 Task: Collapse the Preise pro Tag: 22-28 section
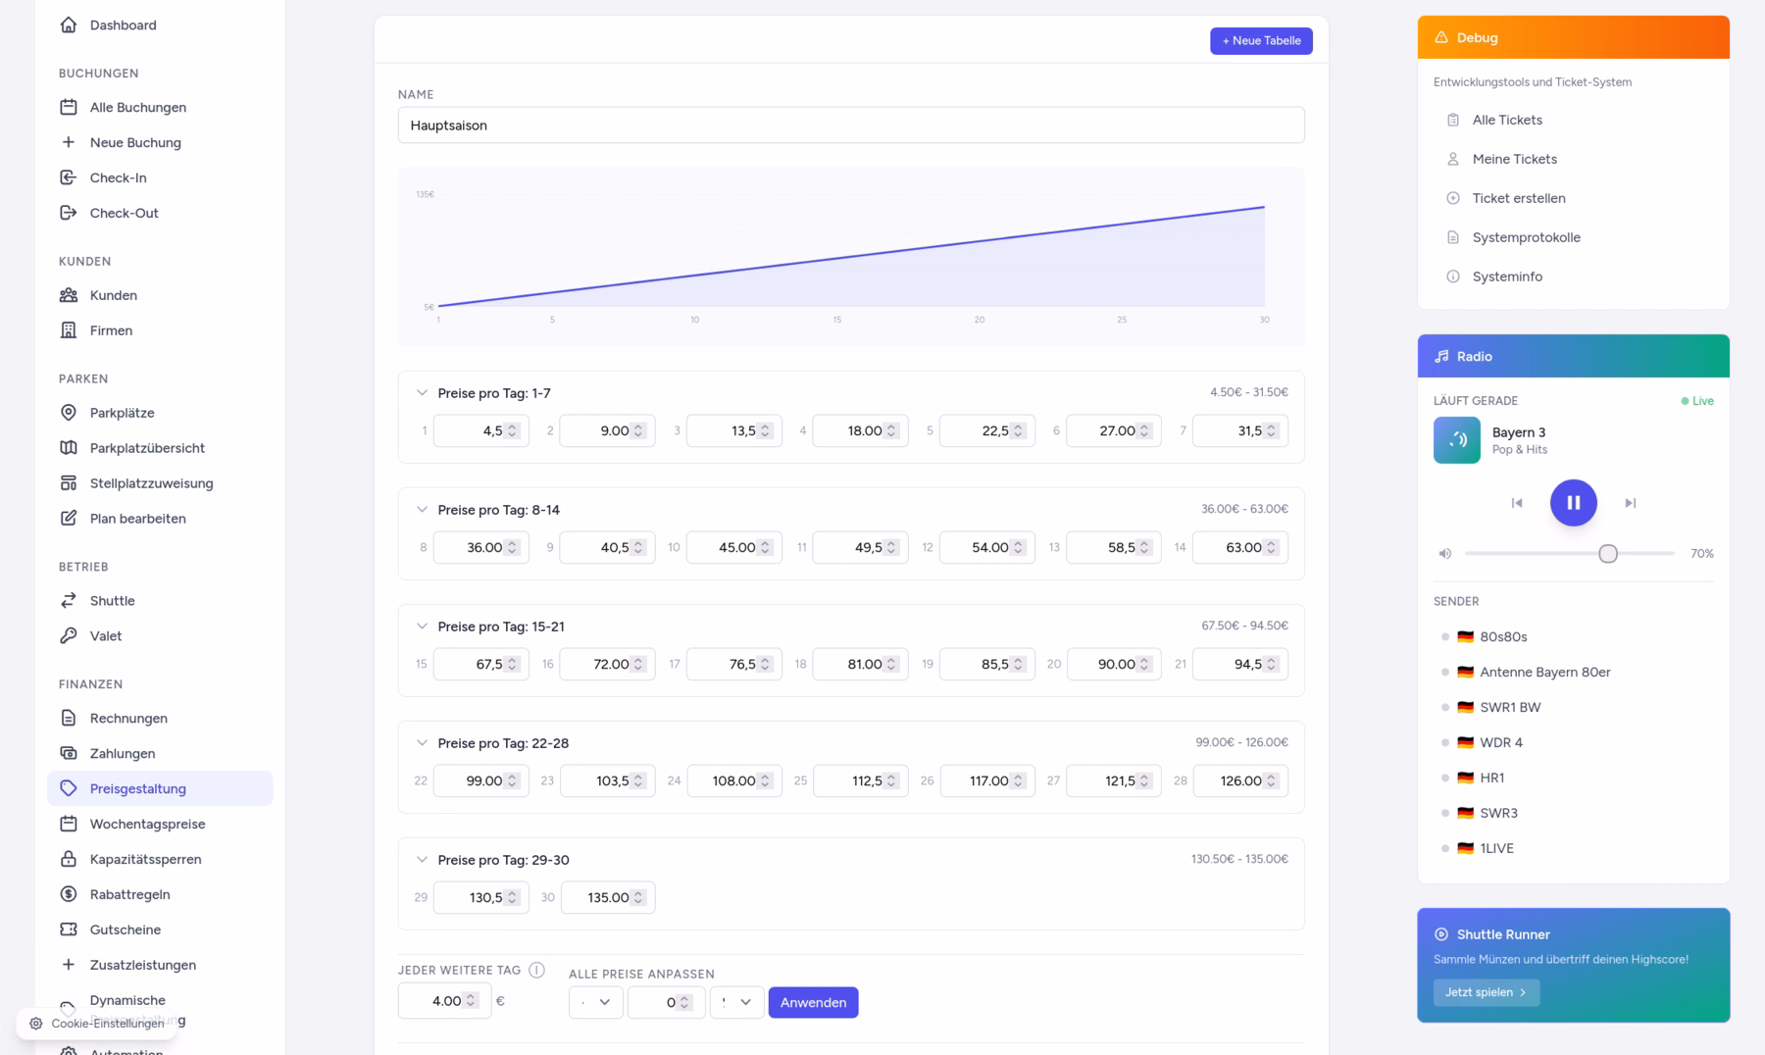pyautogui.click(x=423, y=744)
